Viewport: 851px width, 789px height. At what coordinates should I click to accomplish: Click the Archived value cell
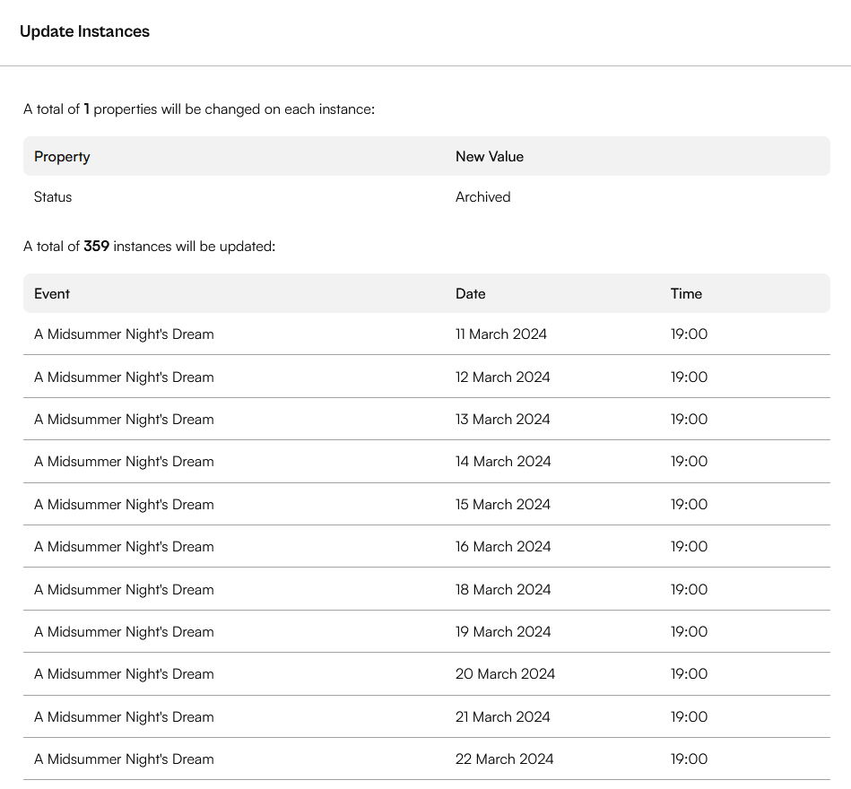pos(483,197)
